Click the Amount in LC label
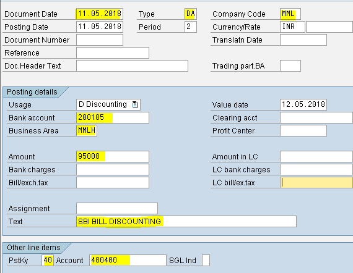353x273 pixels. click(235, 157)
